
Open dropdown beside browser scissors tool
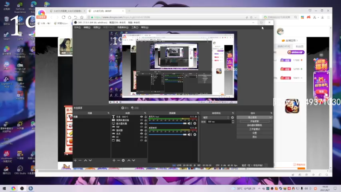pos(318,17)
